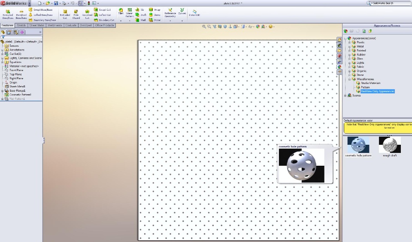412x242 pixels.
Task: Select the rough draft appearance thumbnail
Action: 390,145
